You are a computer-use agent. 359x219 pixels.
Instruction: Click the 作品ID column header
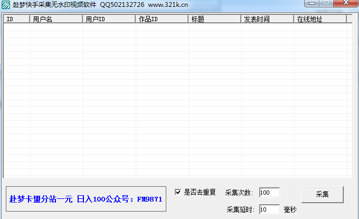pyautogui.click(x=162, y=19)
